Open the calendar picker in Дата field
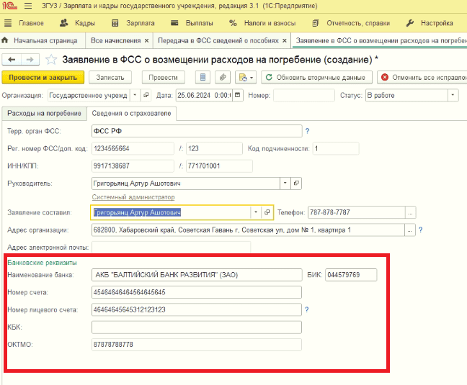Screen dimensions: 467x385 [237, 96]
